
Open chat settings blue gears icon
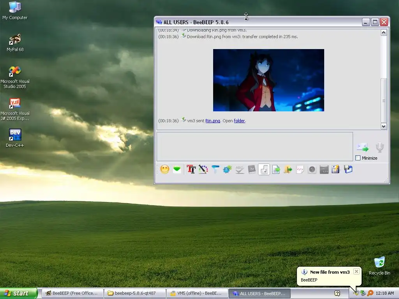click(x=227, y=169)
